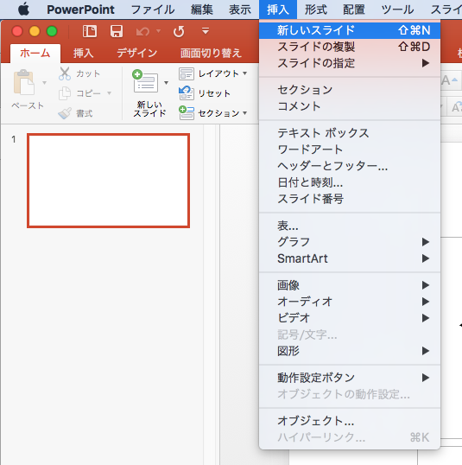Screen dimensions: 462x465
Task: Switch to the ホーム ribbon tab
Action: click(x=35, y=54)
